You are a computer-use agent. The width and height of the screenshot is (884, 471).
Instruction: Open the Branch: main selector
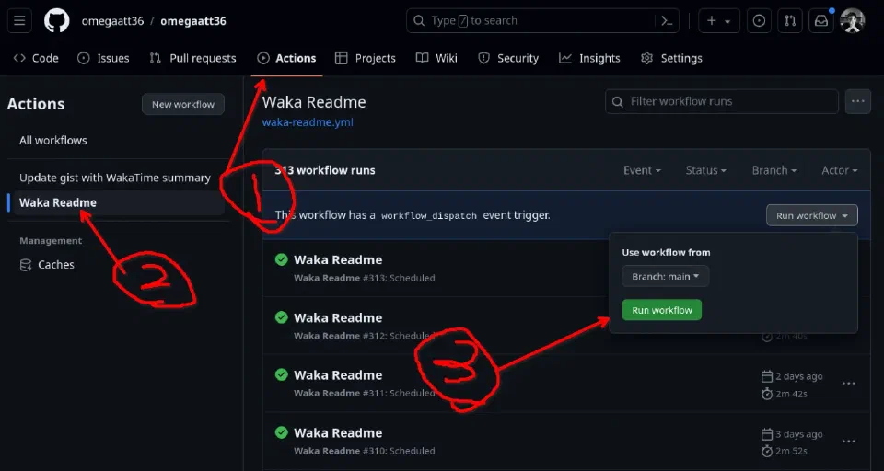[665, 276]
